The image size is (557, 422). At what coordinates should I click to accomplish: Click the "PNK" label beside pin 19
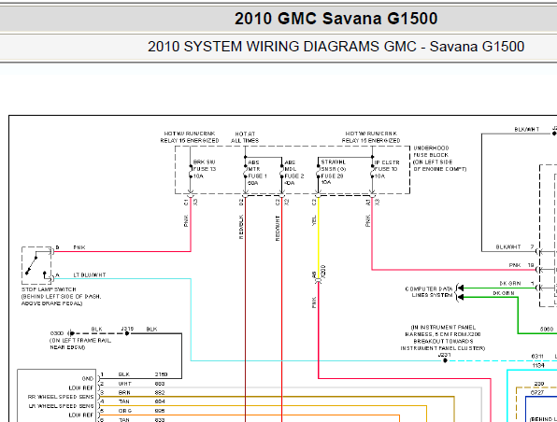coord(515,265)
